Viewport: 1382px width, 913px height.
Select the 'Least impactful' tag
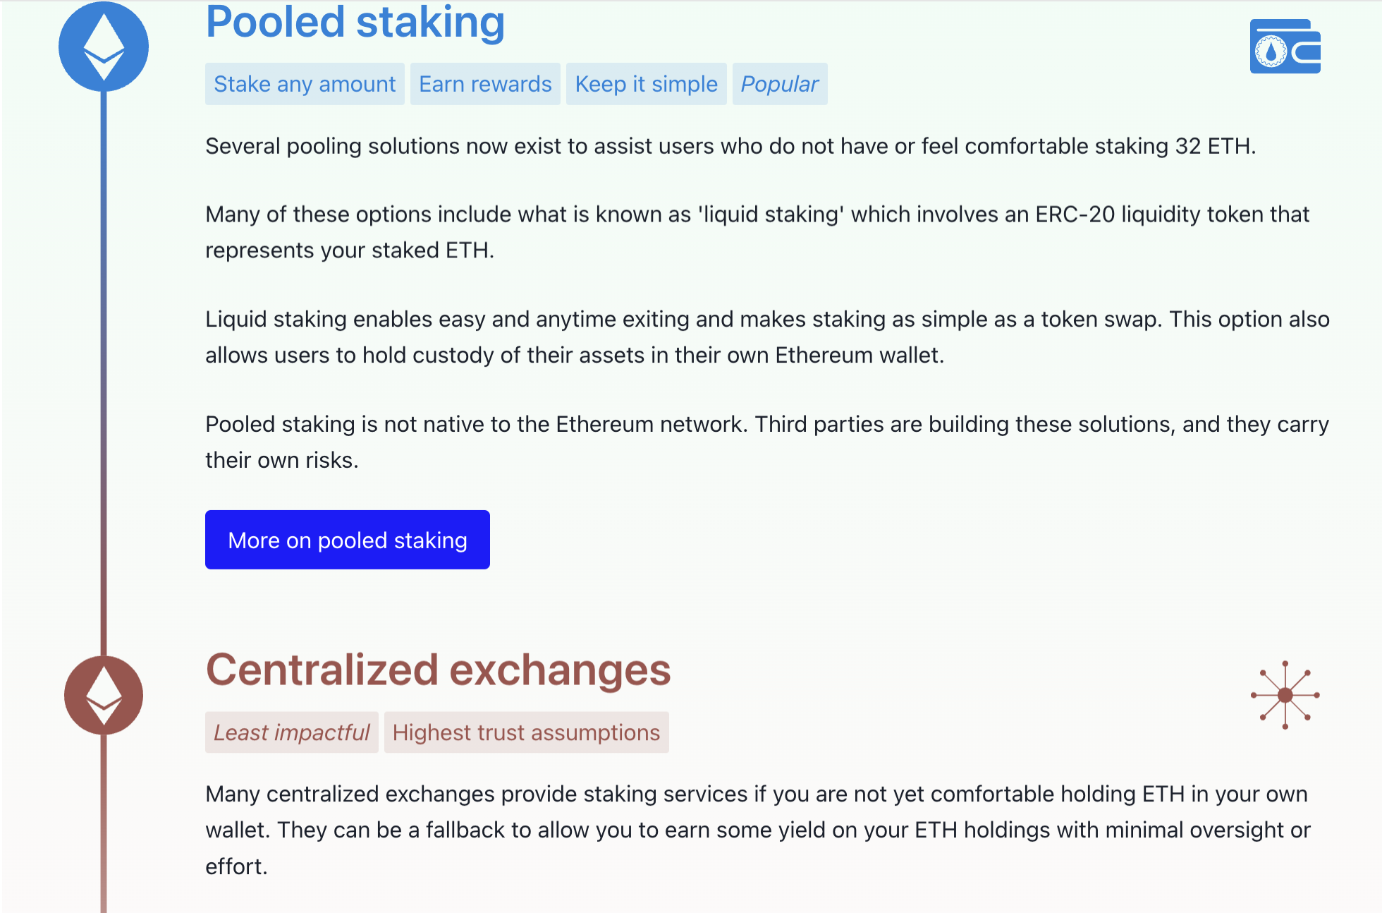tap(291, 732)
